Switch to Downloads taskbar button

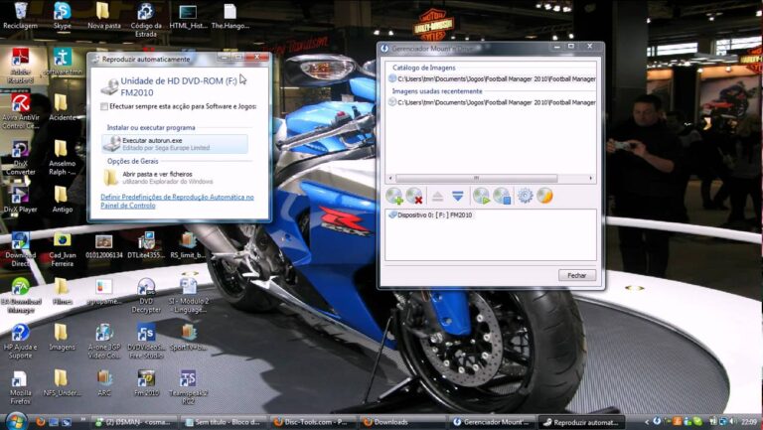[400, 422]
